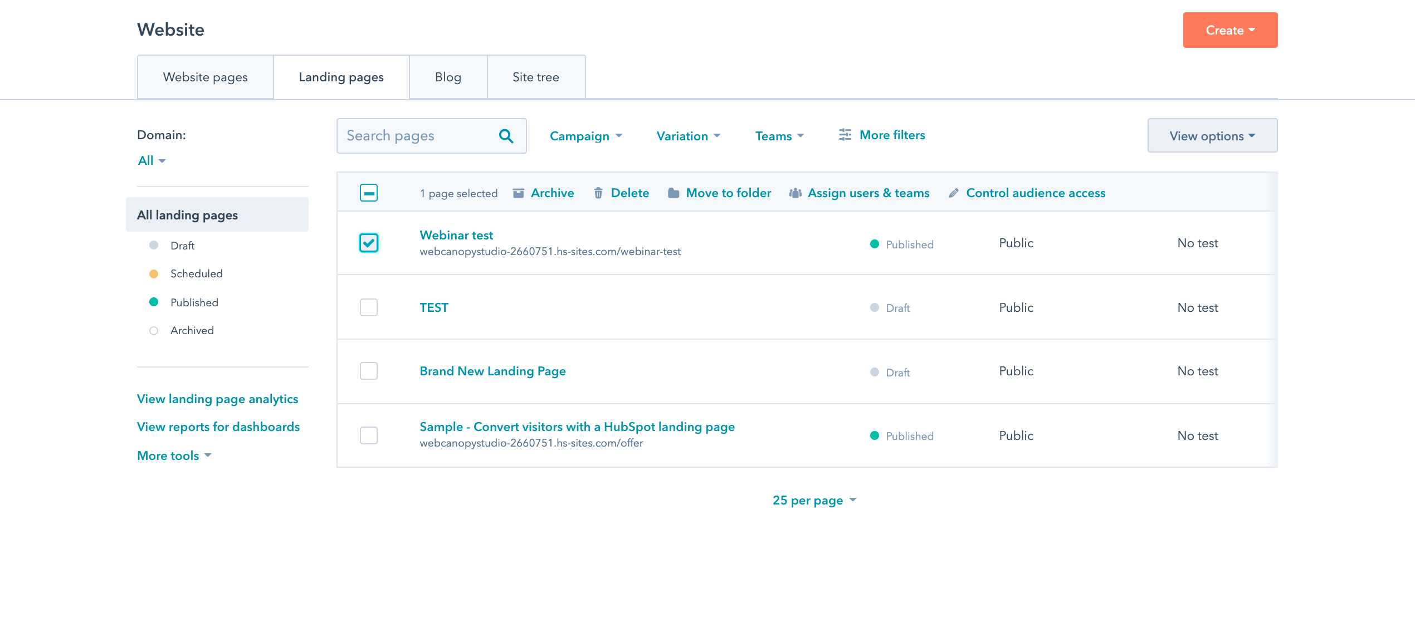
Task: Click the select-all indeterminate checkbox
Action: (x=368, y=193)
